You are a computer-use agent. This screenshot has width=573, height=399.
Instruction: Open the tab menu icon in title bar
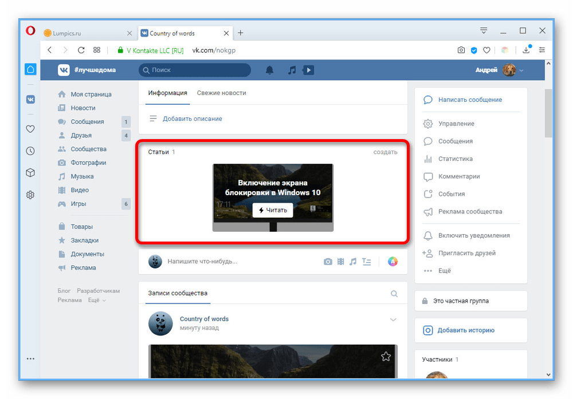click(x=484, y=31)
